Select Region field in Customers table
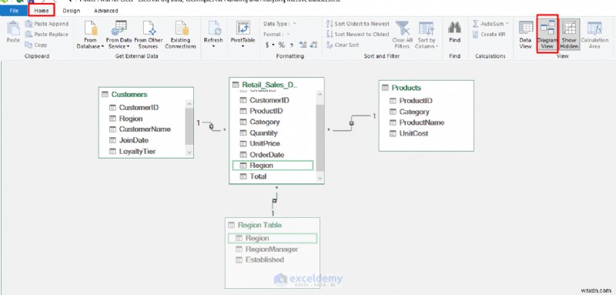This screenshot has height=295, width=616. click(x=131, y=119)
